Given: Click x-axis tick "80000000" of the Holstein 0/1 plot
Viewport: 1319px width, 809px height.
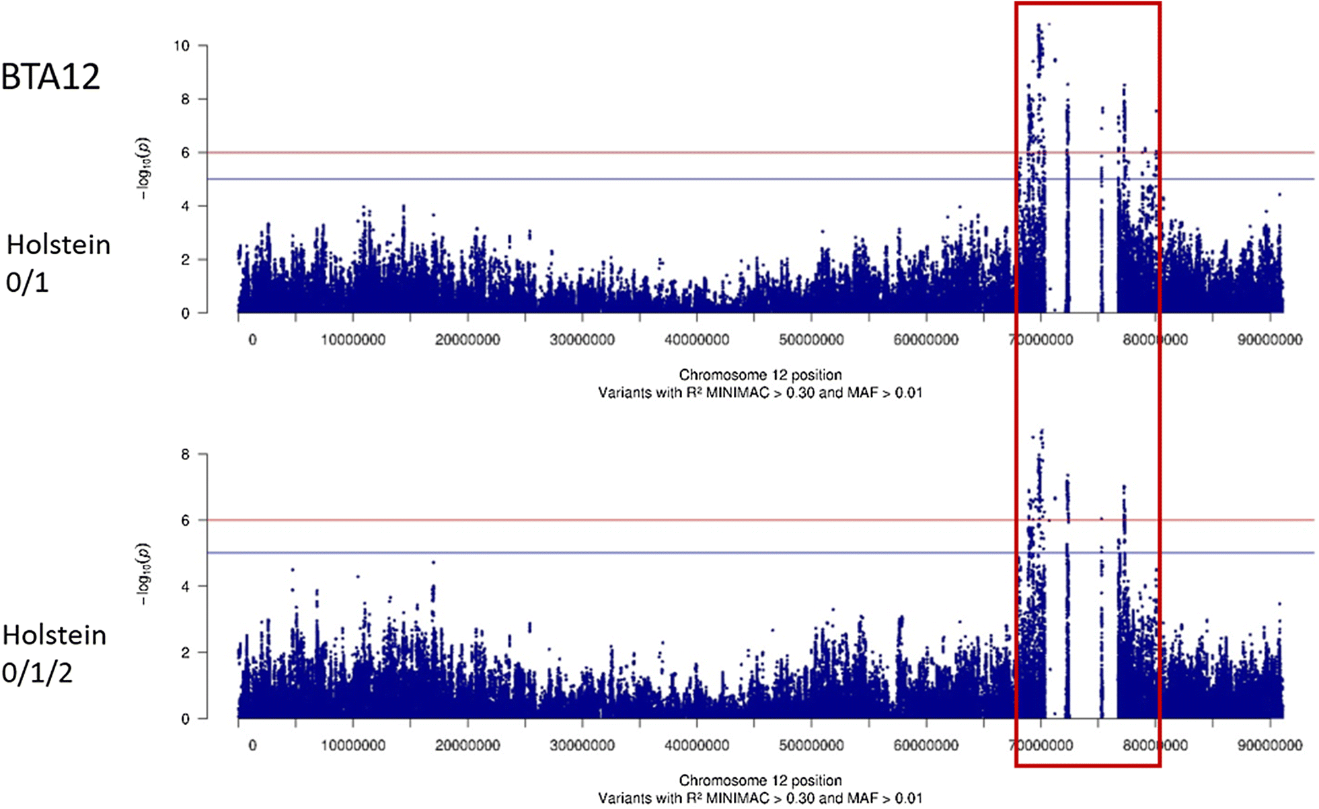Looking at the screenshot, I should pyautogui.click(x=1155, y=340).
